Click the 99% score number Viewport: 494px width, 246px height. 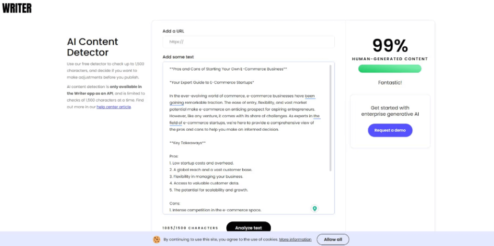390,46
